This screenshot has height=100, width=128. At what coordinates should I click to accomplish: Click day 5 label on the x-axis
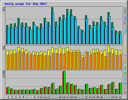click(x=23, y=97)
